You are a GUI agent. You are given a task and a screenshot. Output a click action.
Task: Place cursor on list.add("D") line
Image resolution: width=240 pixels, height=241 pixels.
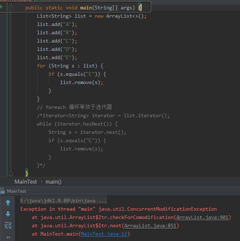(x=57, y=49)
